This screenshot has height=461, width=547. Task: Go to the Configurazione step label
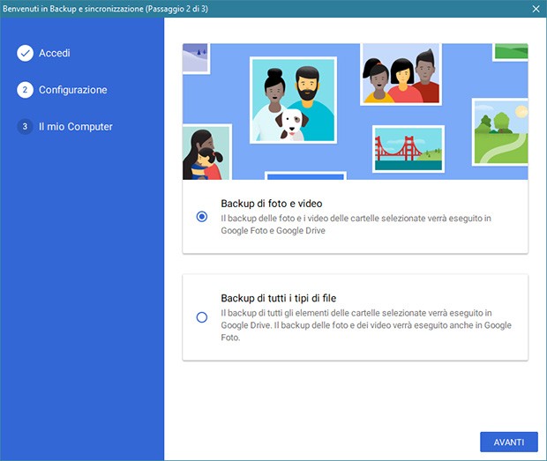click(73, 90)
